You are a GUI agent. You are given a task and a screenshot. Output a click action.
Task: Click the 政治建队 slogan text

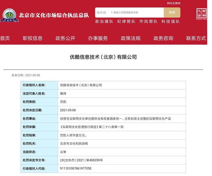(x=104, y=21)
